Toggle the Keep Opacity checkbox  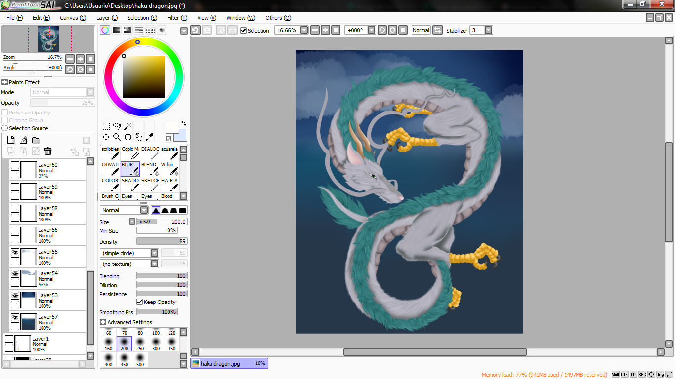tap(139, 302)
